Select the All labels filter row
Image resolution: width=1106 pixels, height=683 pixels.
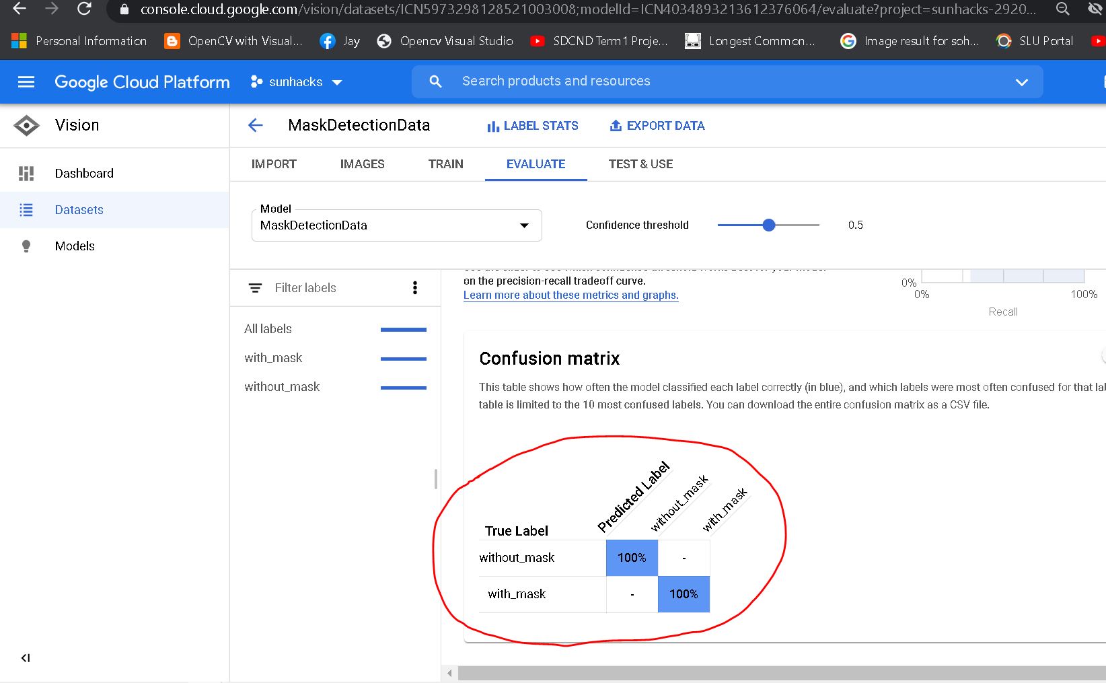[336, 329]
